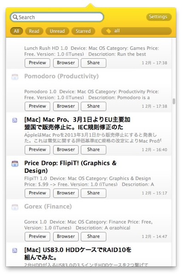Select the All filter tab
The height and width of the screenshot is (275, 182).
[x=17, y=31]
